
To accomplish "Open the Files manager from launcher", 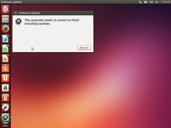I will [5, 19].
